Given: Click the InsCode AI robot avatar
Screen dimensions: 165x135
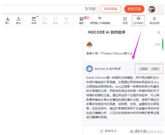Looking at the screenshot, I should pyautogui.click(x=89, y=69).
